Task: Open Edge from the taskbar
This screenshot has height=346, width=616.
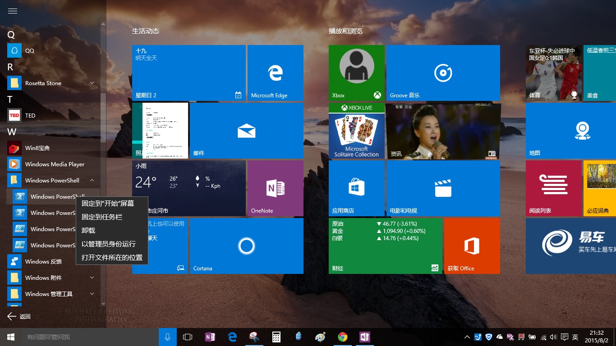Action: click(232, 337)
